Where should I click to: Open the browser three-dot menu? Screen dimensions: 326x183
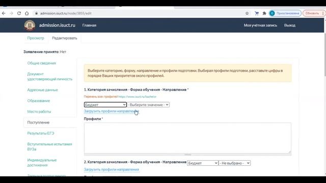coord(323,13)
